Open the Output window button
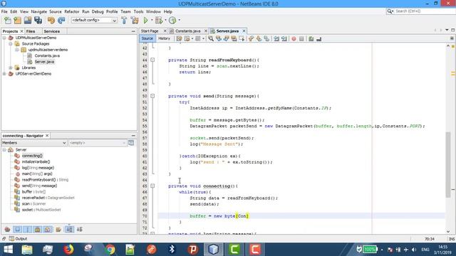This screenshot has height=256, width=456. click(x=19, y=239)
